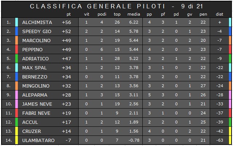Image resolution: width=233 pixels, height=146 pixels.
Task: Select the +56 points cell for ALCHIMISTA
Action: (66, 22)
